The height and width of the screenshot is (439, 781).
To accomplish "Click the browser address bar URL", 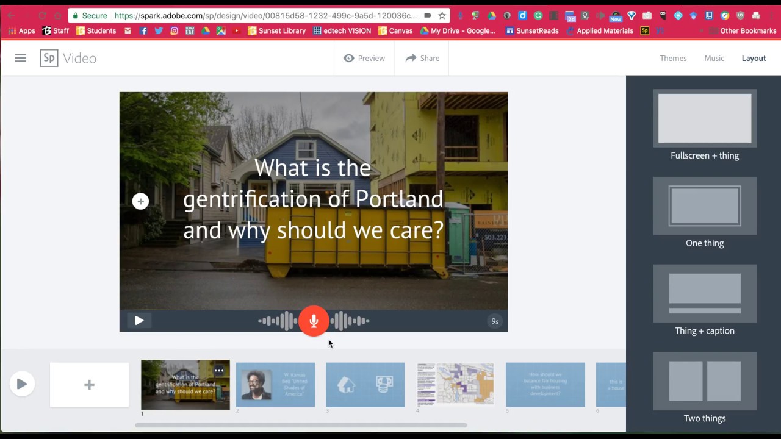I will coord(265,15).
